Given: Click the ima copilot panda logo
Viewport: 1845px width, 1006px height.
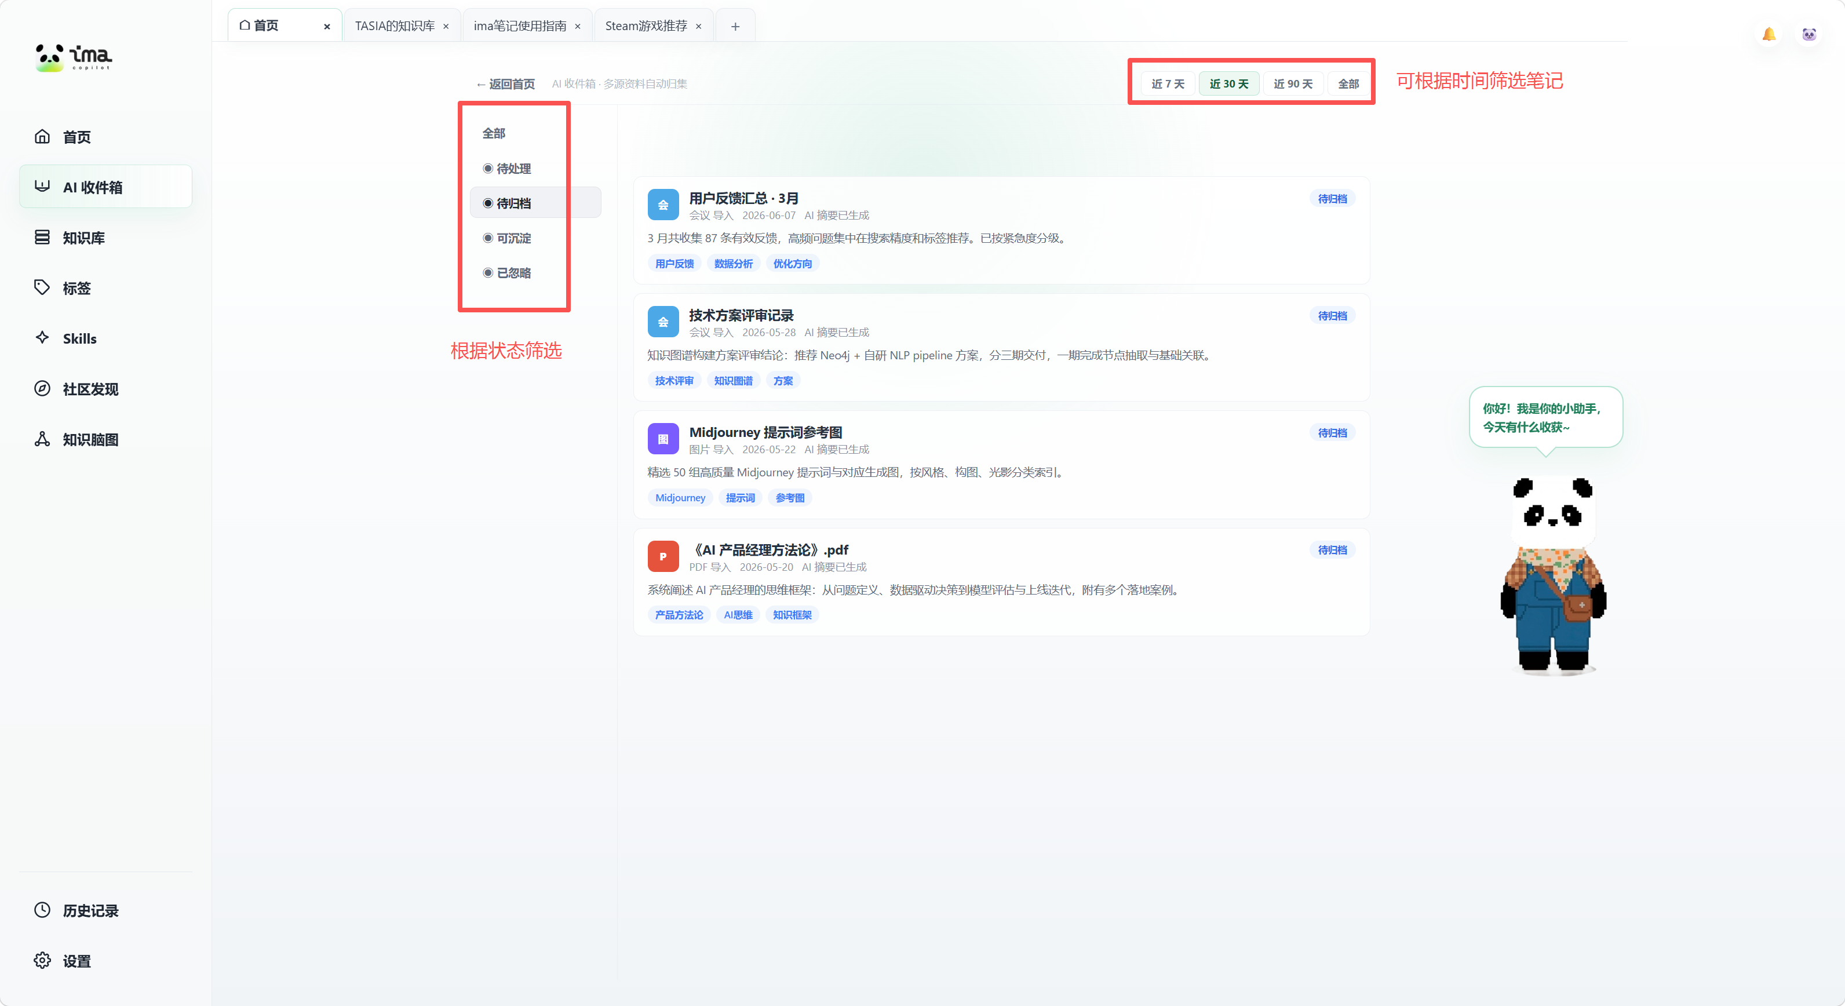Looking at the screenshot, I should (73, 57).
